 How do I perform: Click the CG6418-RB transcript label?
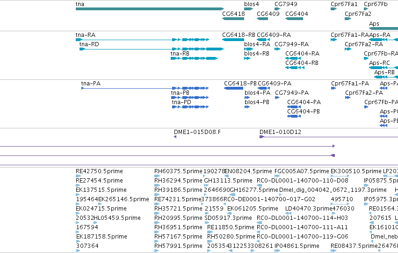tap(239, 35)
